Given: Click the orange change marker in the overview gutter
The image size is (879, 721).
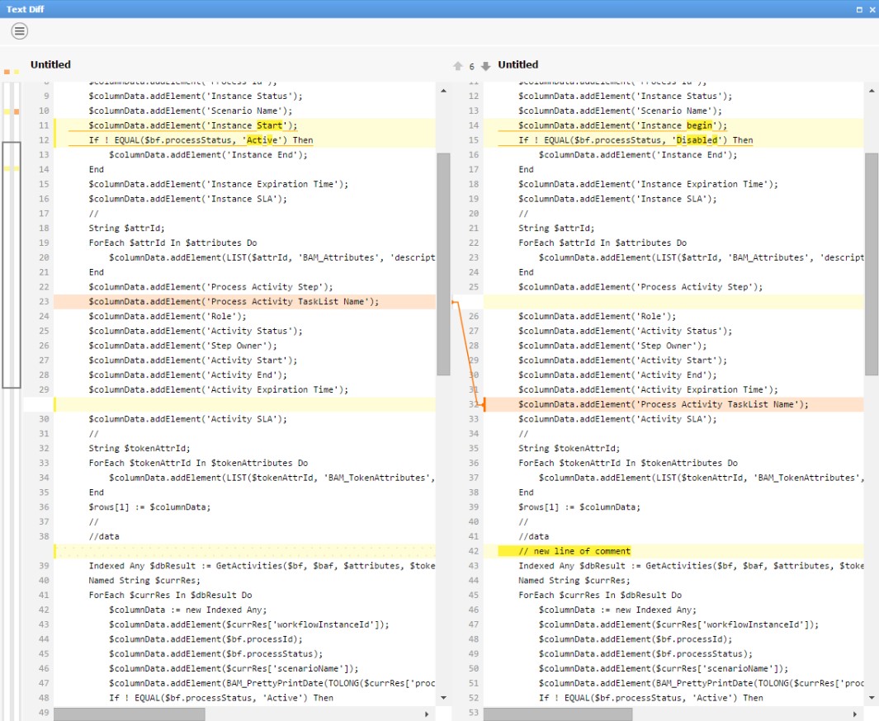Looking at the screenshot, I should coord(16,111).
